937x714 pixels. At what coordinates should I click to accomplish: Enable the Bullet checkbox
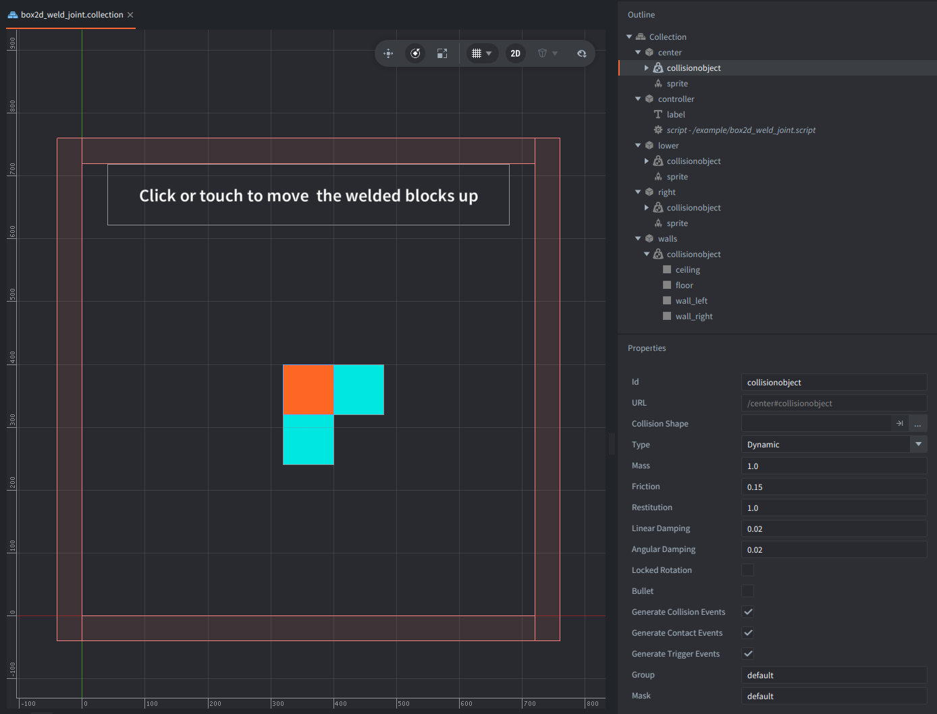point(747,591)
